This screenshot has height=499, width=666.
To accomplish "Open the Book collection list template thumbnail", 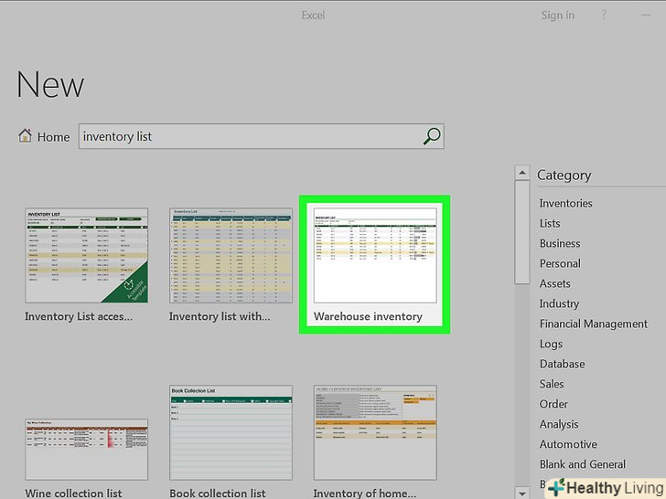I will tap(231, 432).
